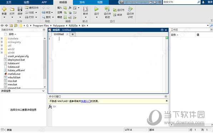Click the Open (打开) folder icon
This screenshot has width=213, height=133.
(x=12, y=9)
